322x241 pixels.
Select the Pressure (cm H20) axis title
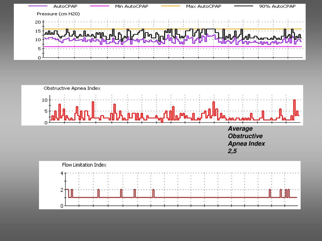pyautogui.click(x=58, y=14)
